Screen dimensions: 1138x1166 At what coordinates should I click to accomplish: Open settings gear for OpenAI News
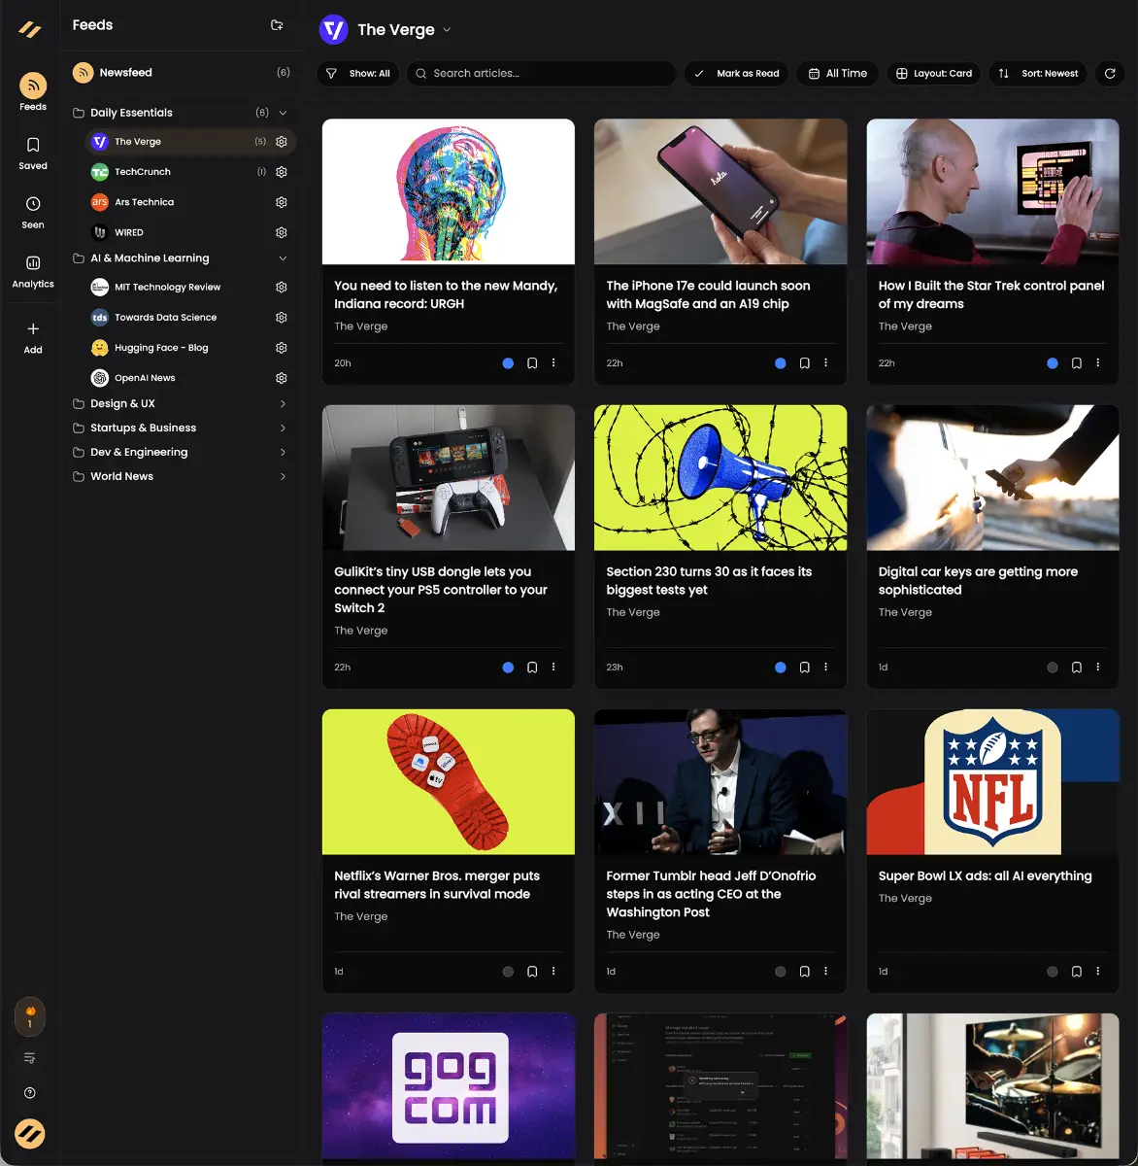point(282,378)
